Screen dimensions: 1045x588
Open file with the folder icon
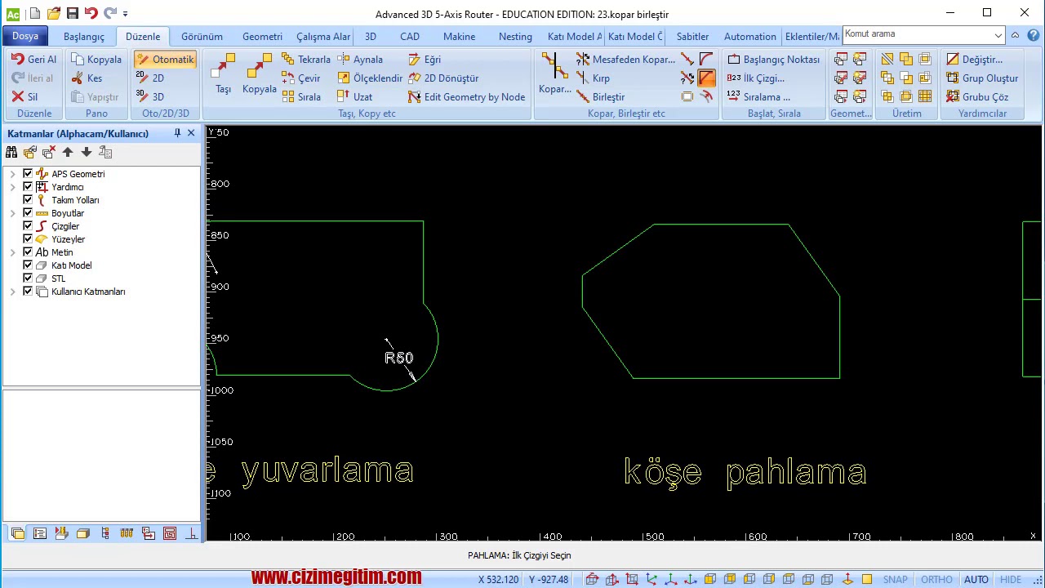coord(54,14)
